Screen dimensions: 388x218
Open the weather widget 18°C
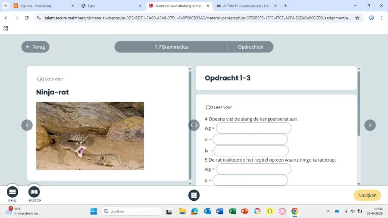23,211
